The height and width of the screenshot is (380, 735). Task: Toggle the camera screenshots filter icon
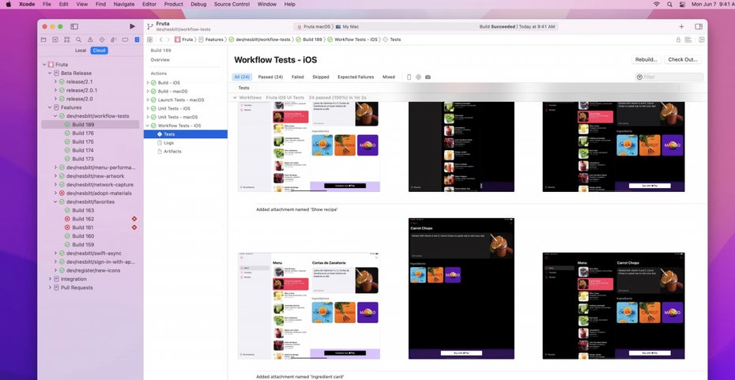tap(428, 77)
